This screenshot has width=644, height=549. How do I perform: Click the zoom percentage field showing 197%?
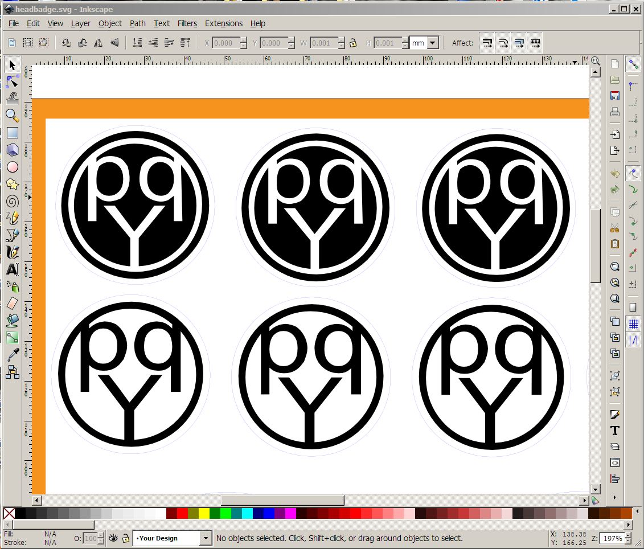point(612,538)
